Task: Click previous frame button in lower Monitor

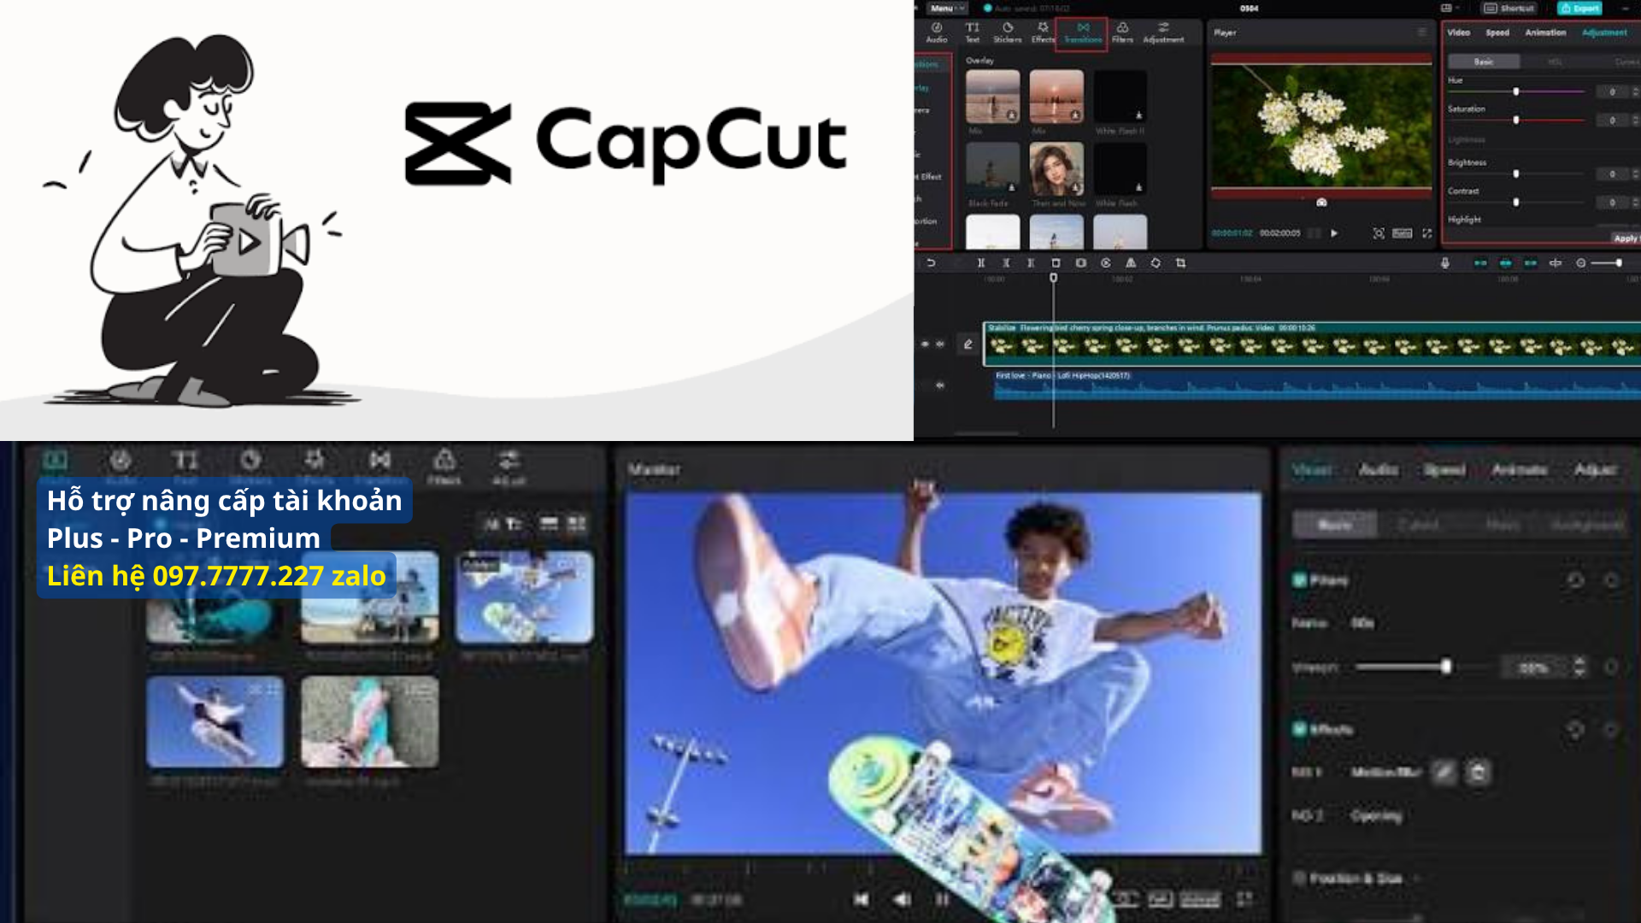Action: 900,899
